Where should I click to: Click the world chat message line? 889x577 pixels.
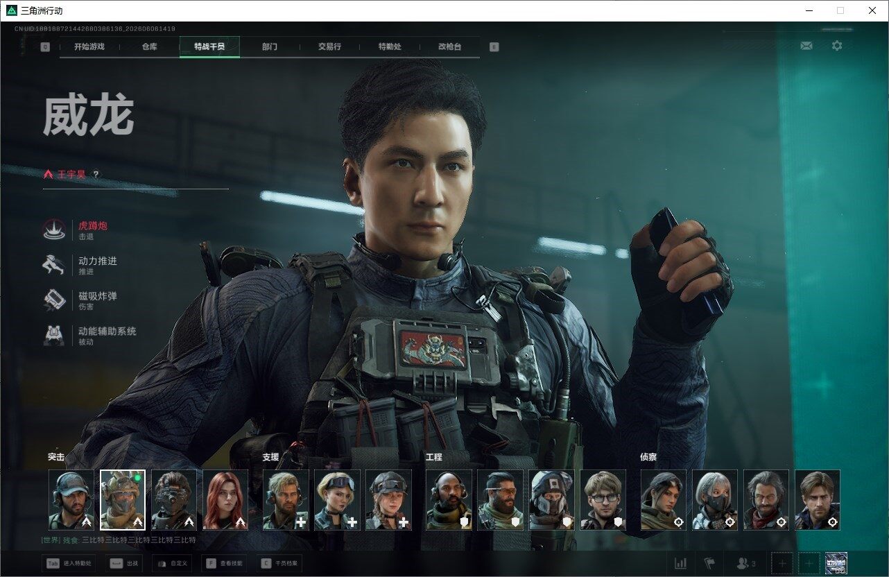[x=119, y=540]
